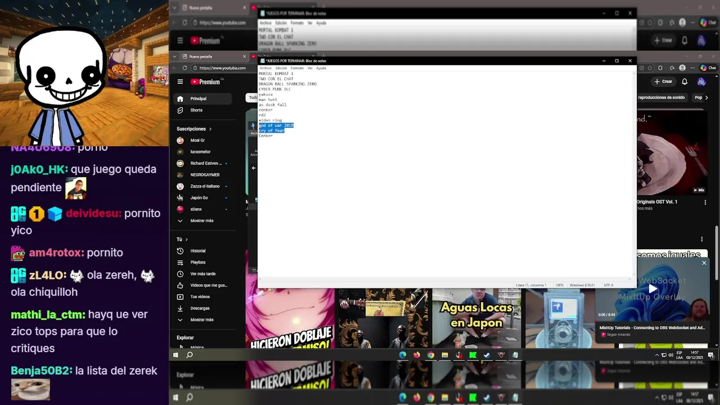Open Start menu on the upper taskbar
The image size is (720, 405).
click(x=175, y=355)
